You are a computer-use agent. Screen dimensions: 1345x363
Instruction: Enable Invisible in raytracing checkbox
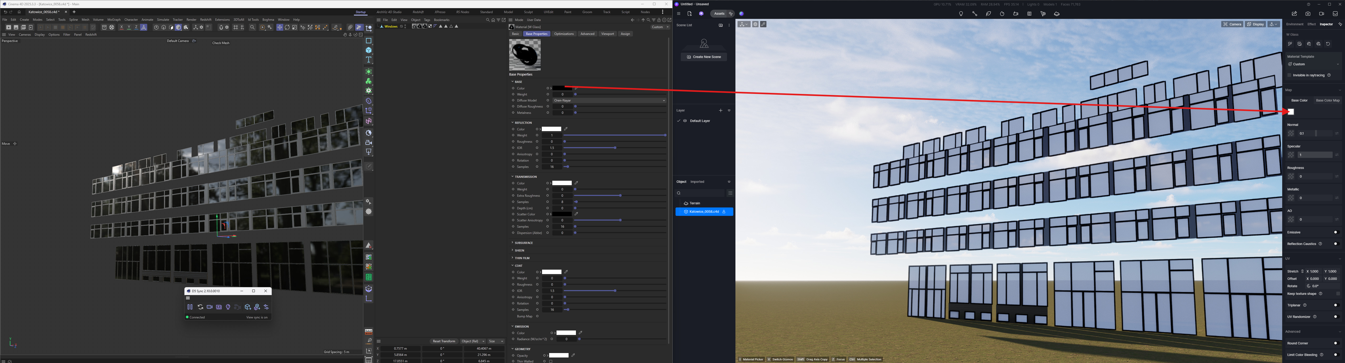pyautogui.click(x=1289, y=75)
